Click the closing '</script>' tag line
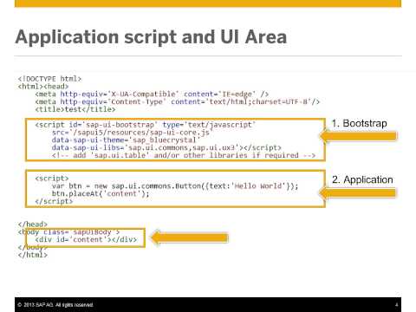Screen dimensions: 416x312 click(x=54, y=201)
